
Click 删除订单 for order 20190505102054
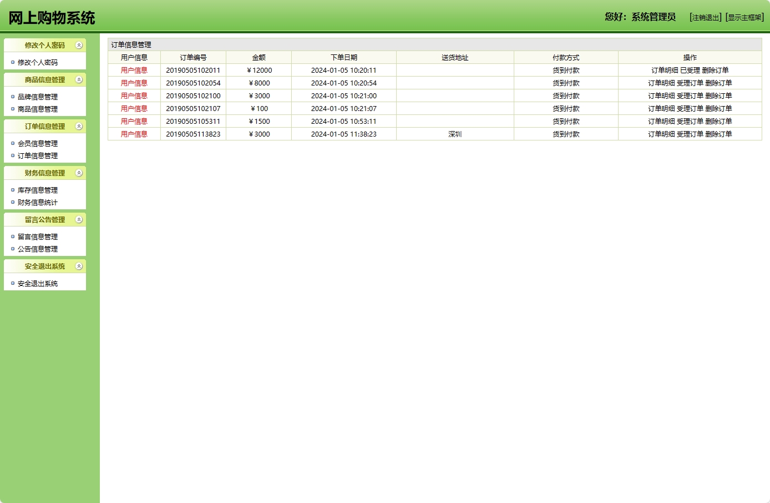[x=719, y=83]
